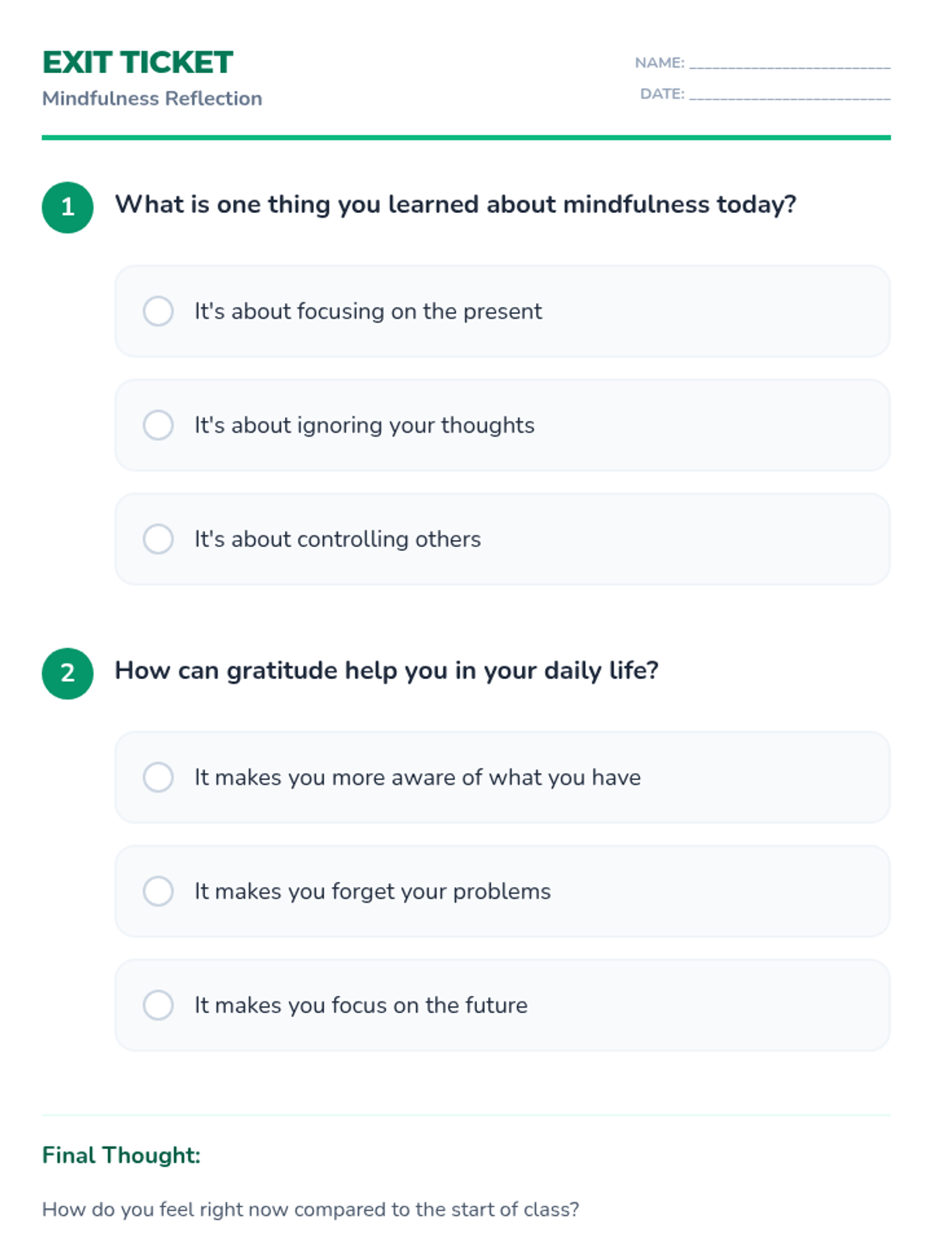
Task: Select radio button "It's about focusing on the present"
Action: [158, 311]
